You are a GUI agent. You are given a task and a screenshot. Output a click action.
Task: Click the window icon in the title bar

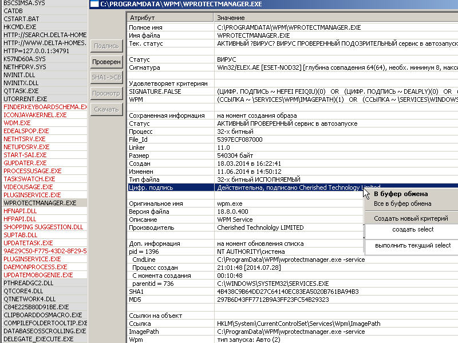click(x=94, y=4)
